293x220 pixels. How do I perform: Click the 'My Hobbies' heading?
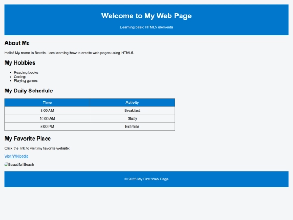[x=20, y=62]
